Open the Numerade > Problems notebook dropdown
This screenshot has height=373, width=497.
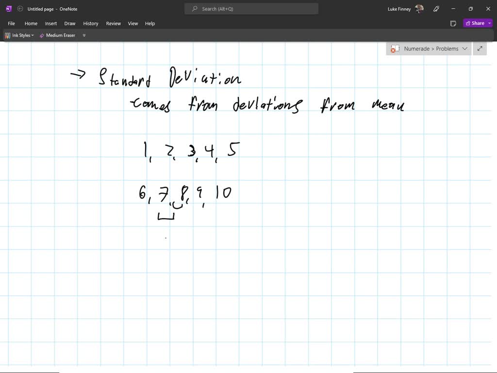pos(465,49)
